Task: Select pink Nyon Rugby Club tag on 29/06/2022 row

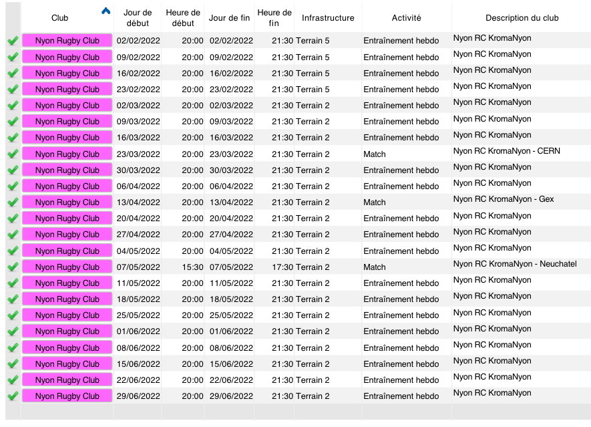Action: pyautogui.click(x=67, y=396)
